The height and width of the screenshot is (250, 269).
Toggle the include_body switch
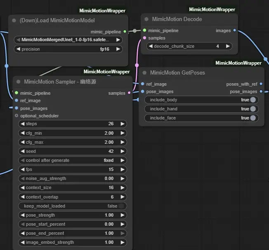(252, 100)
